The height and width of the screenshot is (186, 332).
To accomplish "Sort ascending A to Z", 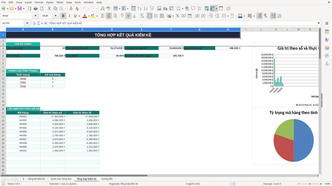I will pyautogui.click(x=140, y=9).
